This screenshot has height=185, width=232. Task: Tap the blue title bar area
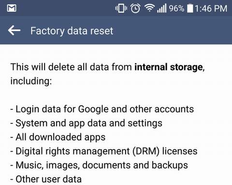click(x=116, y=30)
